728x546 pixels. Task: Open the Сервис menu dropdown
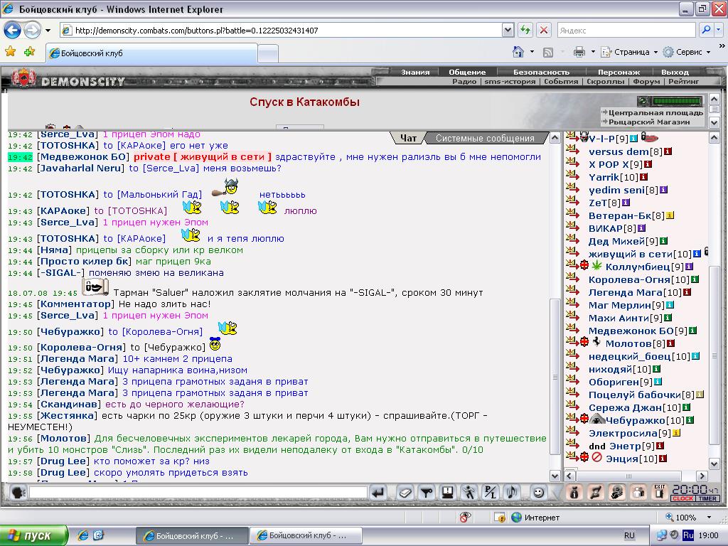[687, 52]
